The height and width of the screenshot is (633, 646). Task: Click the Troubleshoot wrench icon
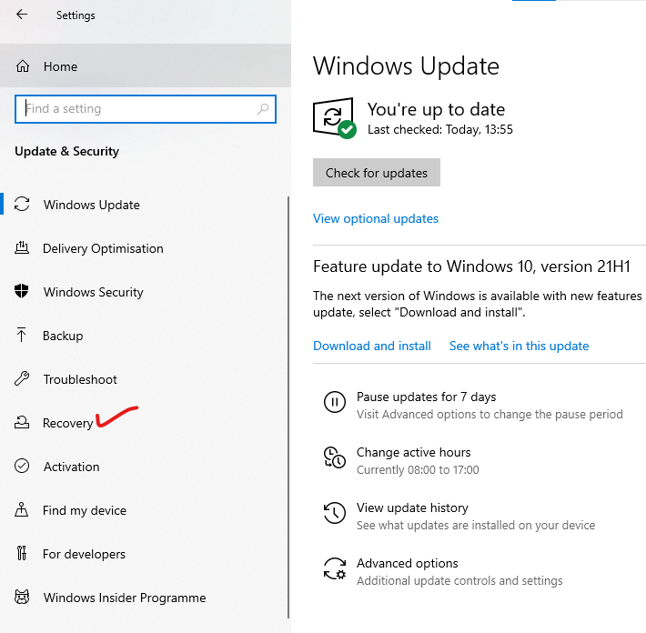22,378
